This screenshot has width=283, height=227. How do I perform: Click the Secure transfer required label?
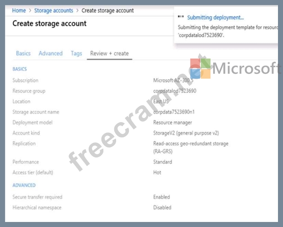[37, 197]
